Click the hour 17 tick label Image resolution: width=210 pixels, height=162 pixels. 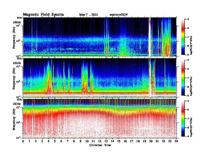pos(132,141)
